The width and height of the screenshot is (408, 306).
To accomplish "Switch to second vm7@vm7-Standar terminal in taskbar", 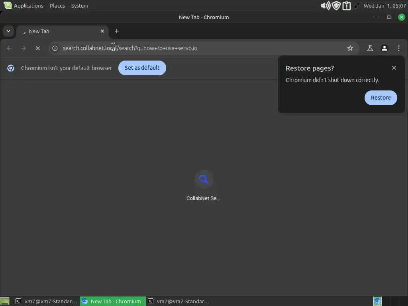I will coord(179,301).
